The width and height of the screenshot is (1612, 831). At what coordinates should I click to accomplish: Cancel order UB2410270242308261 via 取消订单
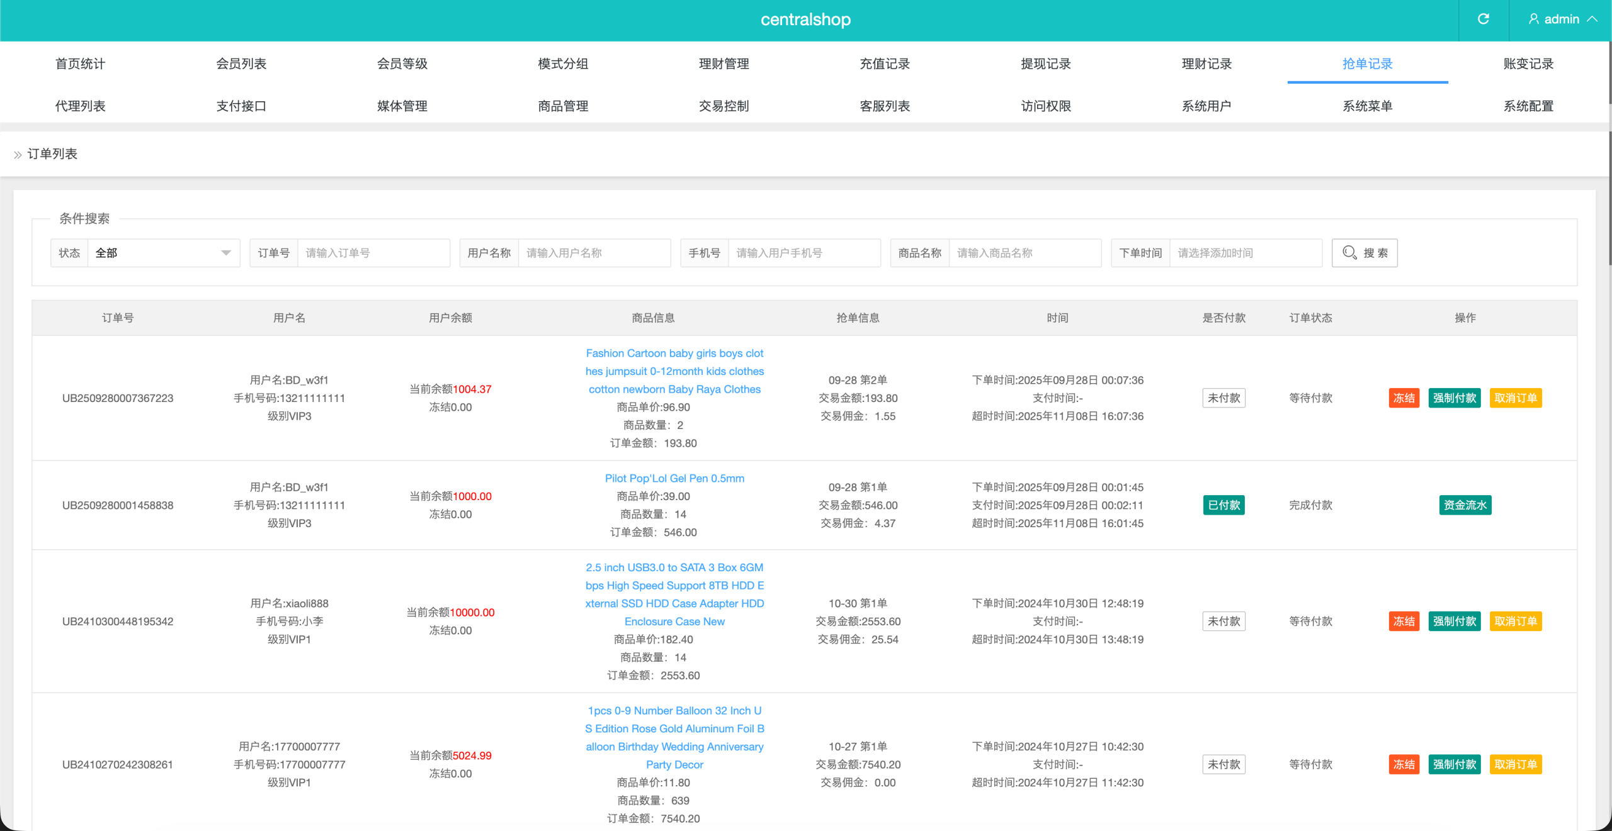coord(1515,764)
